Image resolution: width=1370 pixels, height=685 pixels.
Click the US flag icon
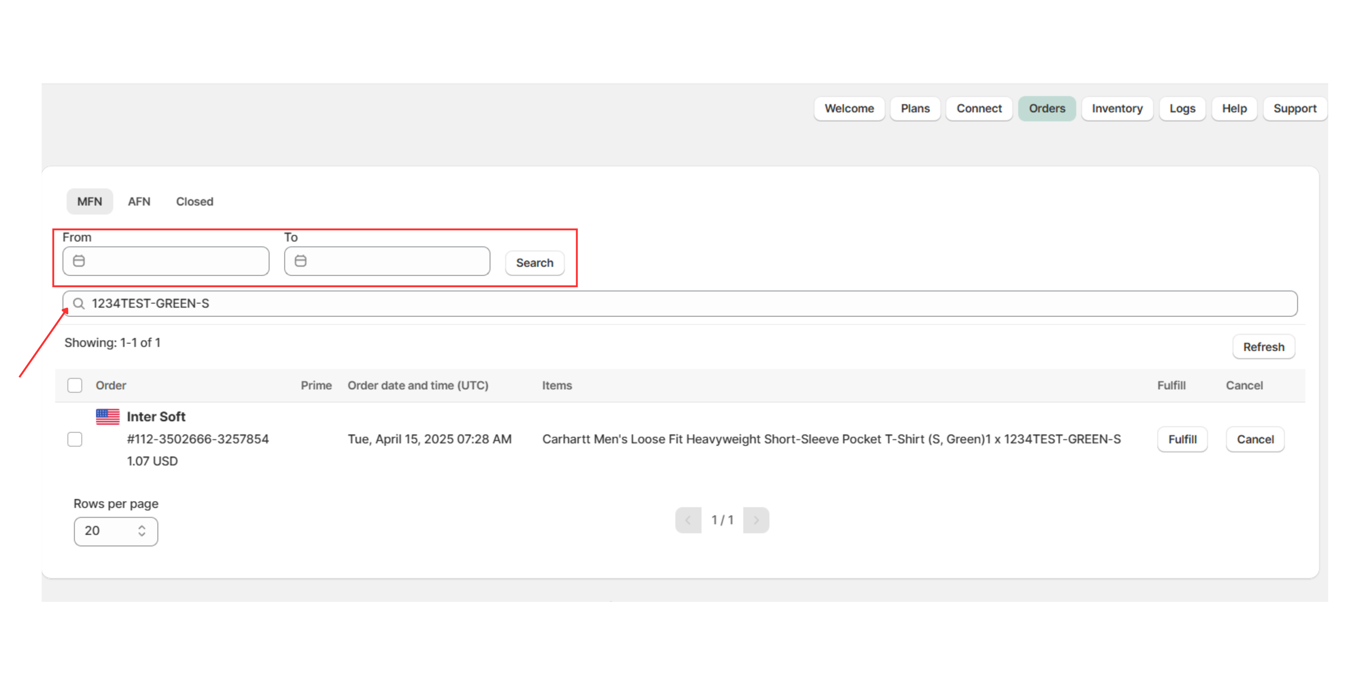pyautogui.click(x=107, y=416)
